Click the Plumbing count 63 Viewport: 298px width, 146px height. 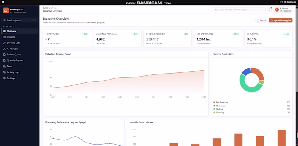[289, 113]
